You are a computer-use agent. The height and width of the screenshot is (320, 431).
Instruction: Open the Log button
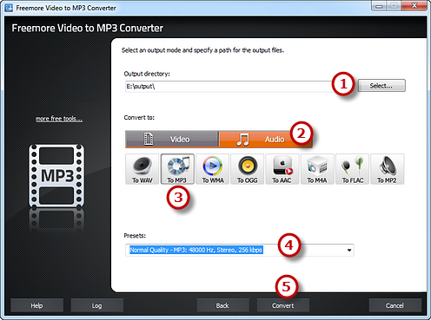pos(96,305)
